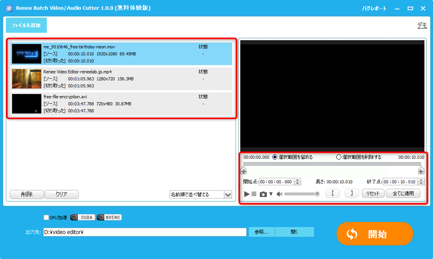Click the Renee film reel app icon

pyautogui.click(x=9, y=8)
